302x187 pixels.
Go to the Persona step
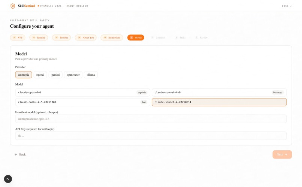click(x=61, y=37)
